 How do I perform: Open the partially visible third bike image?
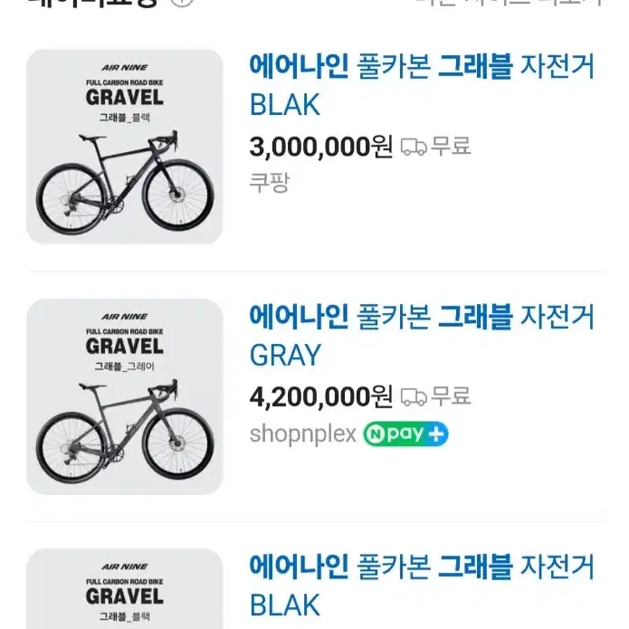click(124, 589)
